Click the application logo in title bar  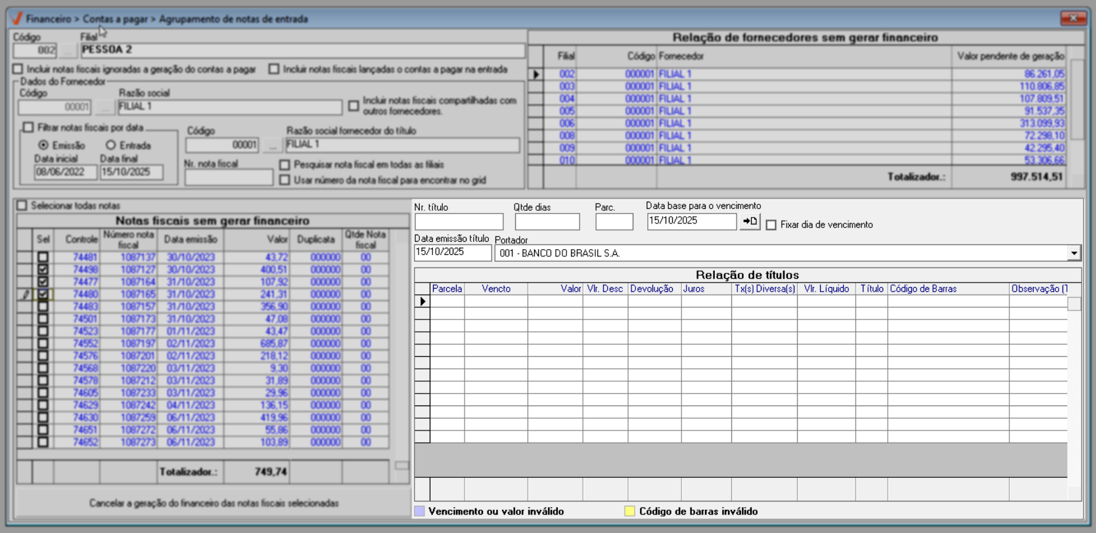[x=17, y=18]
